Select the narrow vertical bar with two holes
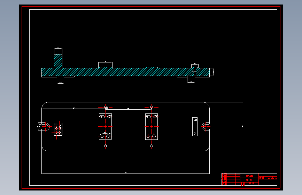This screenshot has height=195, width=302. coord(195,127)
